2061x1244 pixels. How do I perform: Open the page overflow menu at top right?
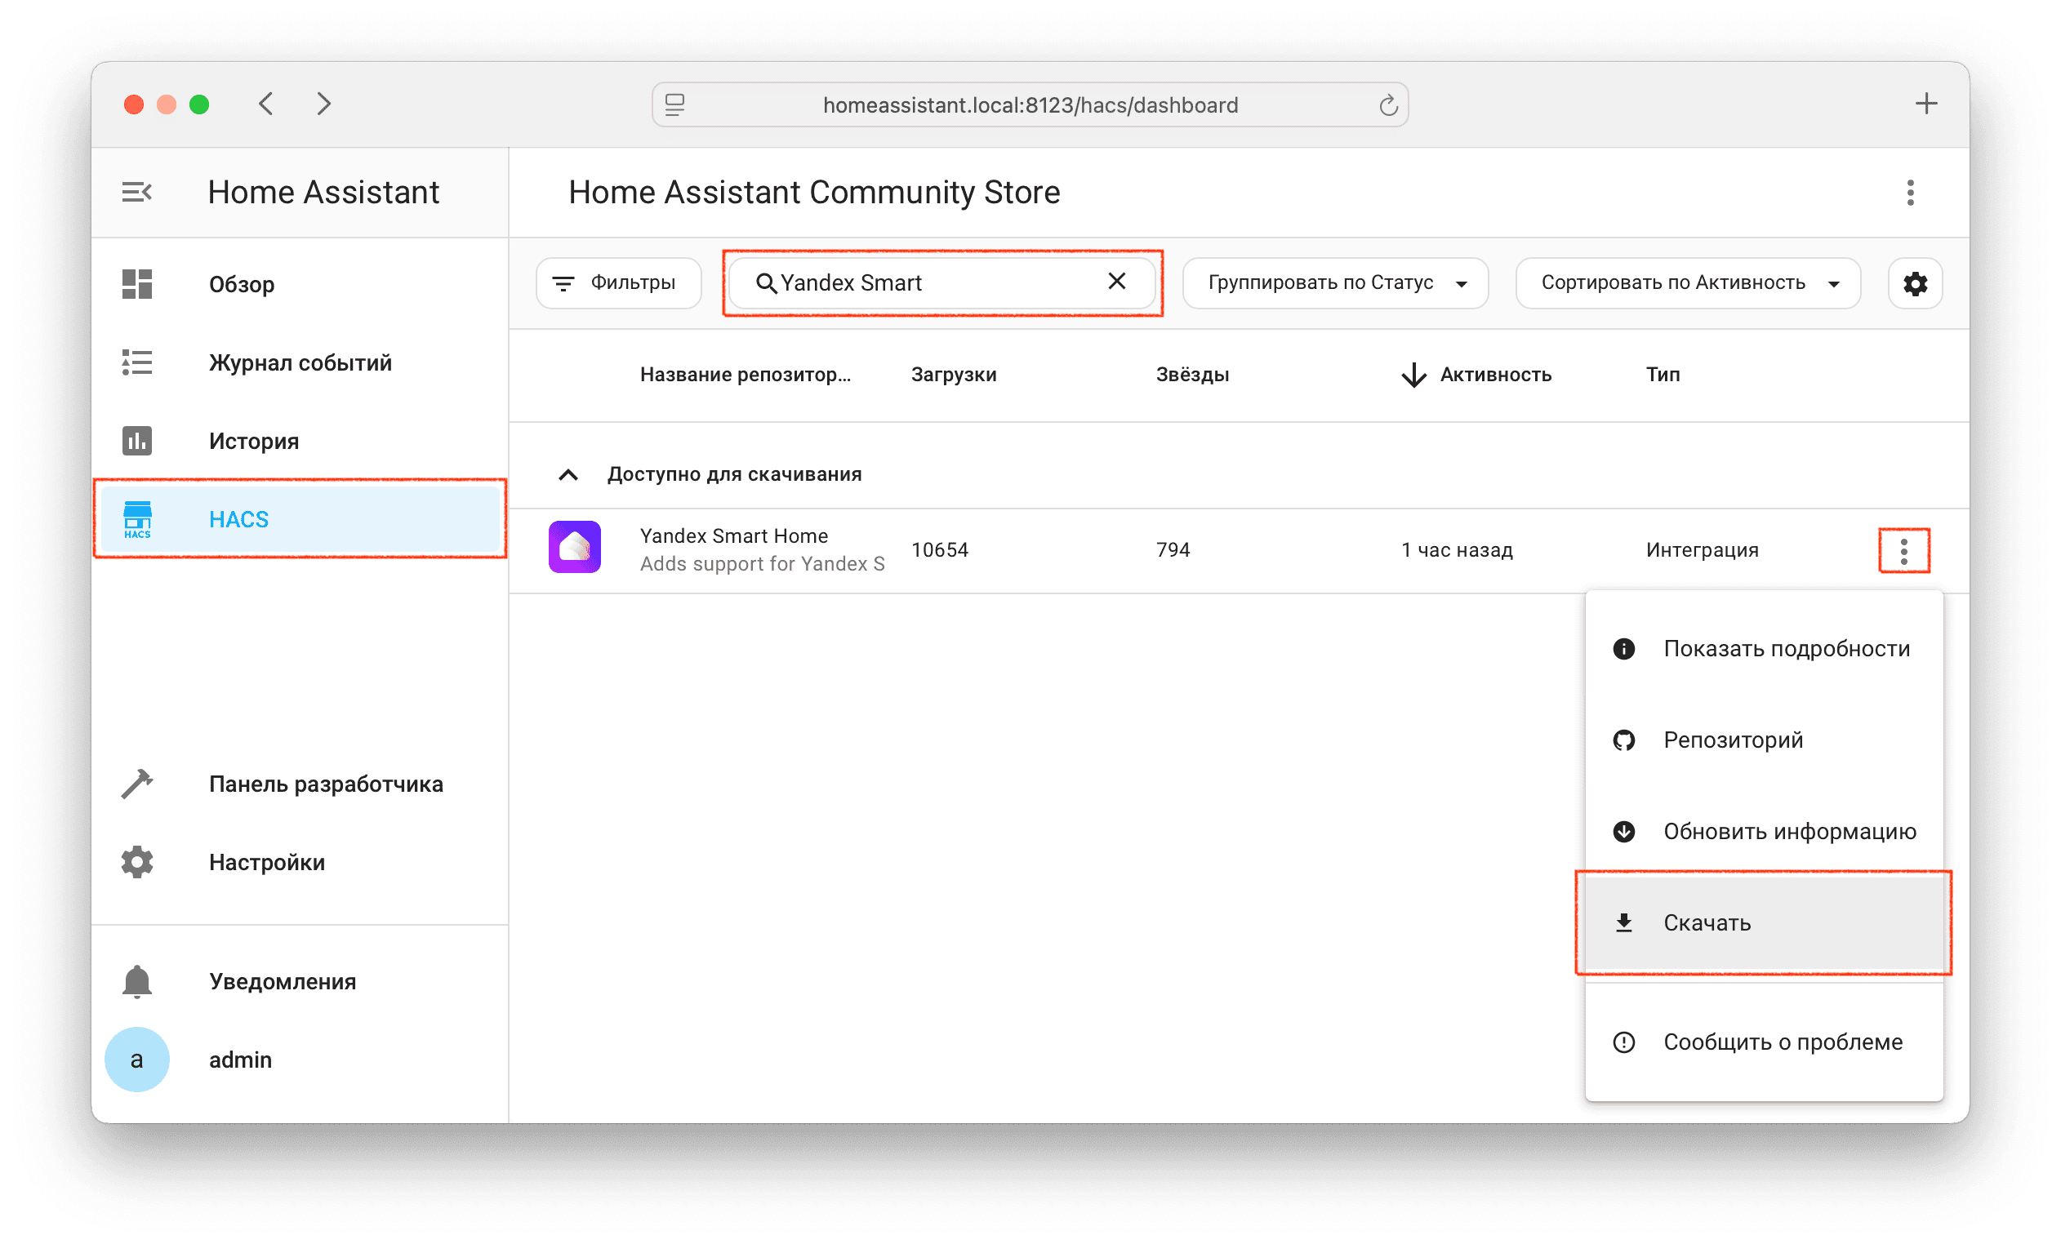coord(1910,193)
